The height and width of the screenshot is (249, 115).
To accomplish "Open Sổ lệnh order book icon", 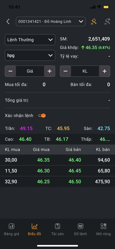I will pos(80,226).
